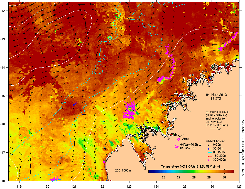Image resolution: width=245 pixels, height=189 pixels.
Task: Click the colorbar tick label 27
Action: point(178,177)
